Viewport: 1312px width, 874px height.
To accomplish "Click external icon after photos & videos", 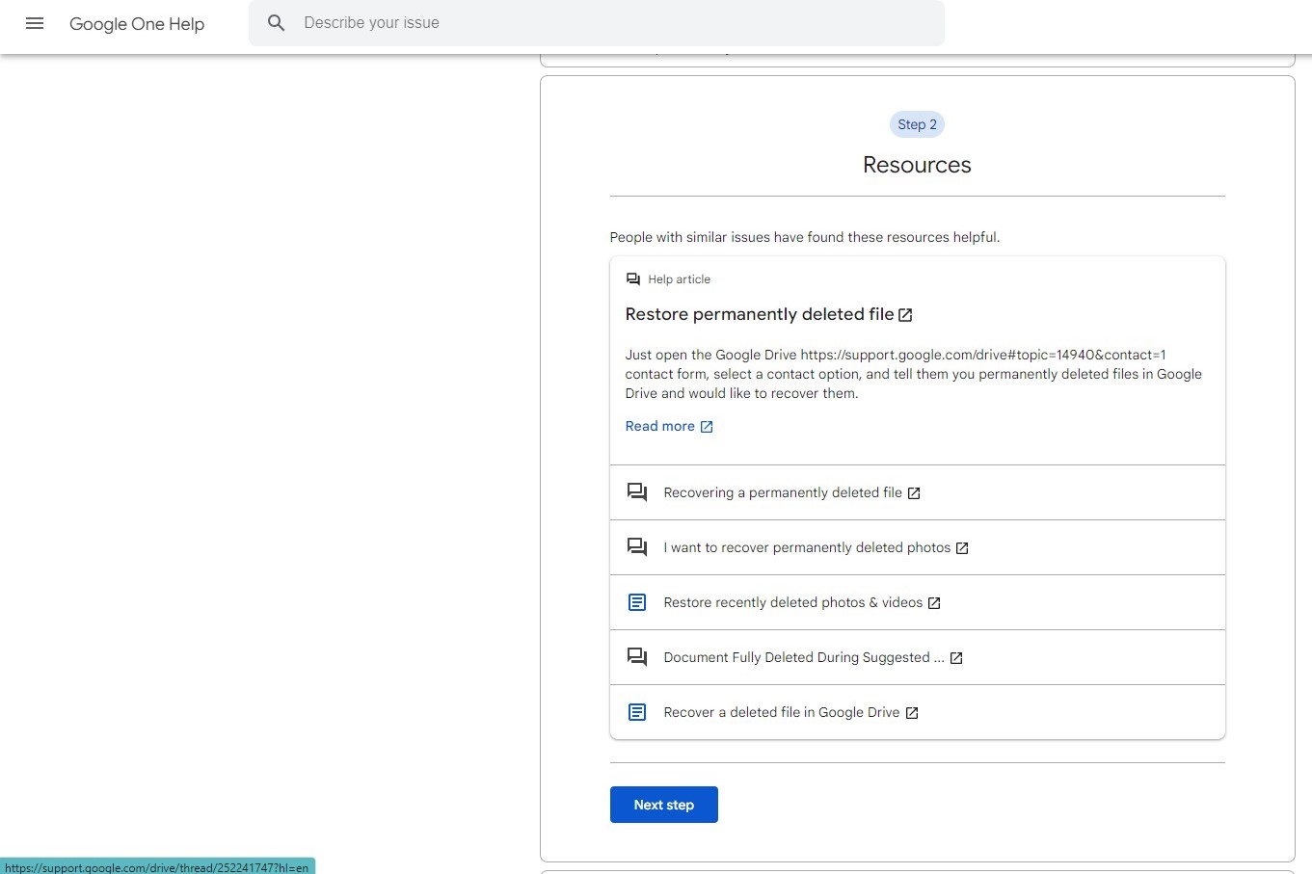I will [x=934, y=603].
